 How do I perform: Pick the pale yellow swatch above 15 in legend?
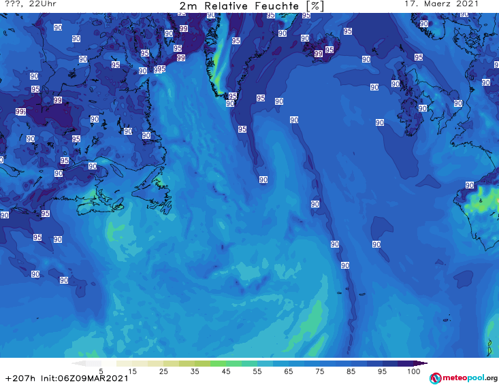click(125, 363)
